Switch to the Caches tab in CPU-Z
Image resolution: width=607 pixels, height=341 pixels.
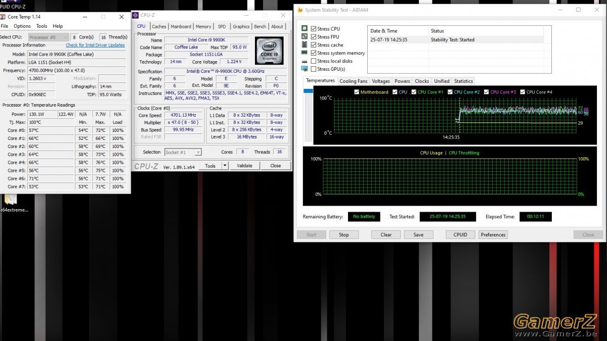[x=159, y=27]
